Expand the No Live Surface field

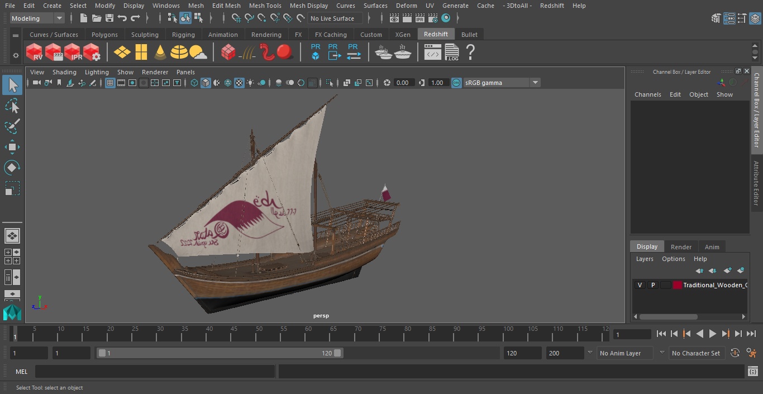(335, 18)
